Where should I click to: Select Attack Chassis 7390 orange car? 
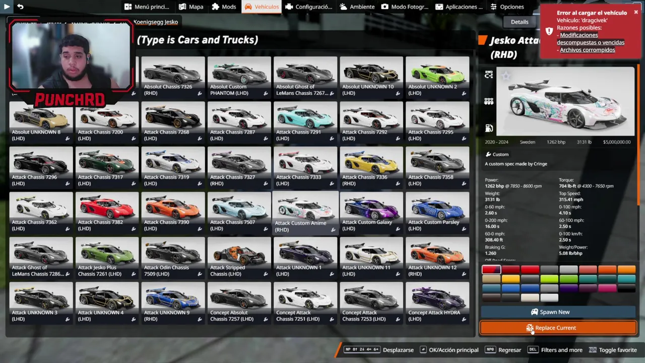pos(173,212)
